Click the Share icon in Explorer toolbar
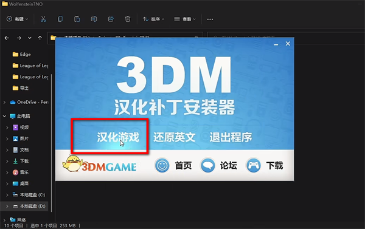The height and width of the screenshot is (229, 365). click(x=111, y=19)
